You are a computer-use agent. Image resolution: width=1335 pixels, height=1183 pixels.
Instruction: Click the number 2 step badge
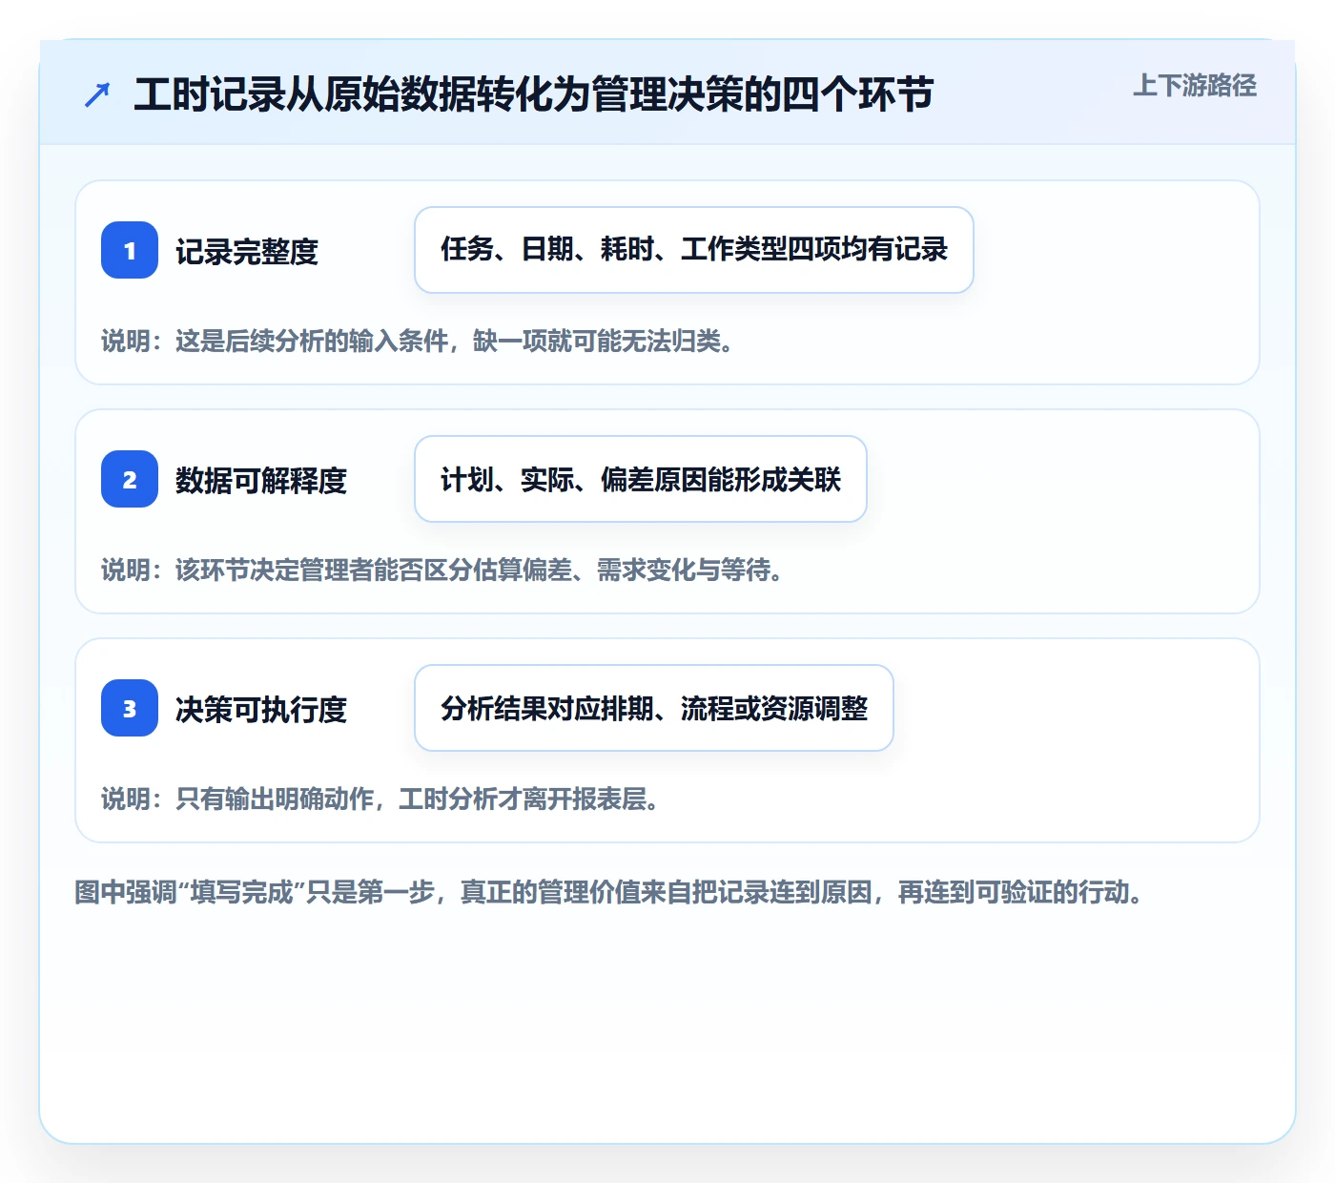coord(130,479)
